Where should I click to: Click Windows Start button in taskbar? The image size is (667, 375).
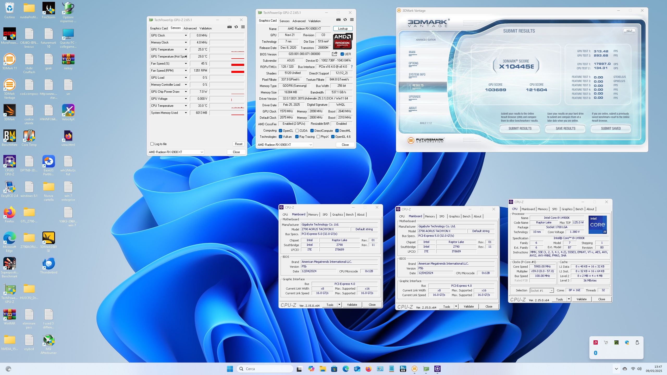[230, 369]
